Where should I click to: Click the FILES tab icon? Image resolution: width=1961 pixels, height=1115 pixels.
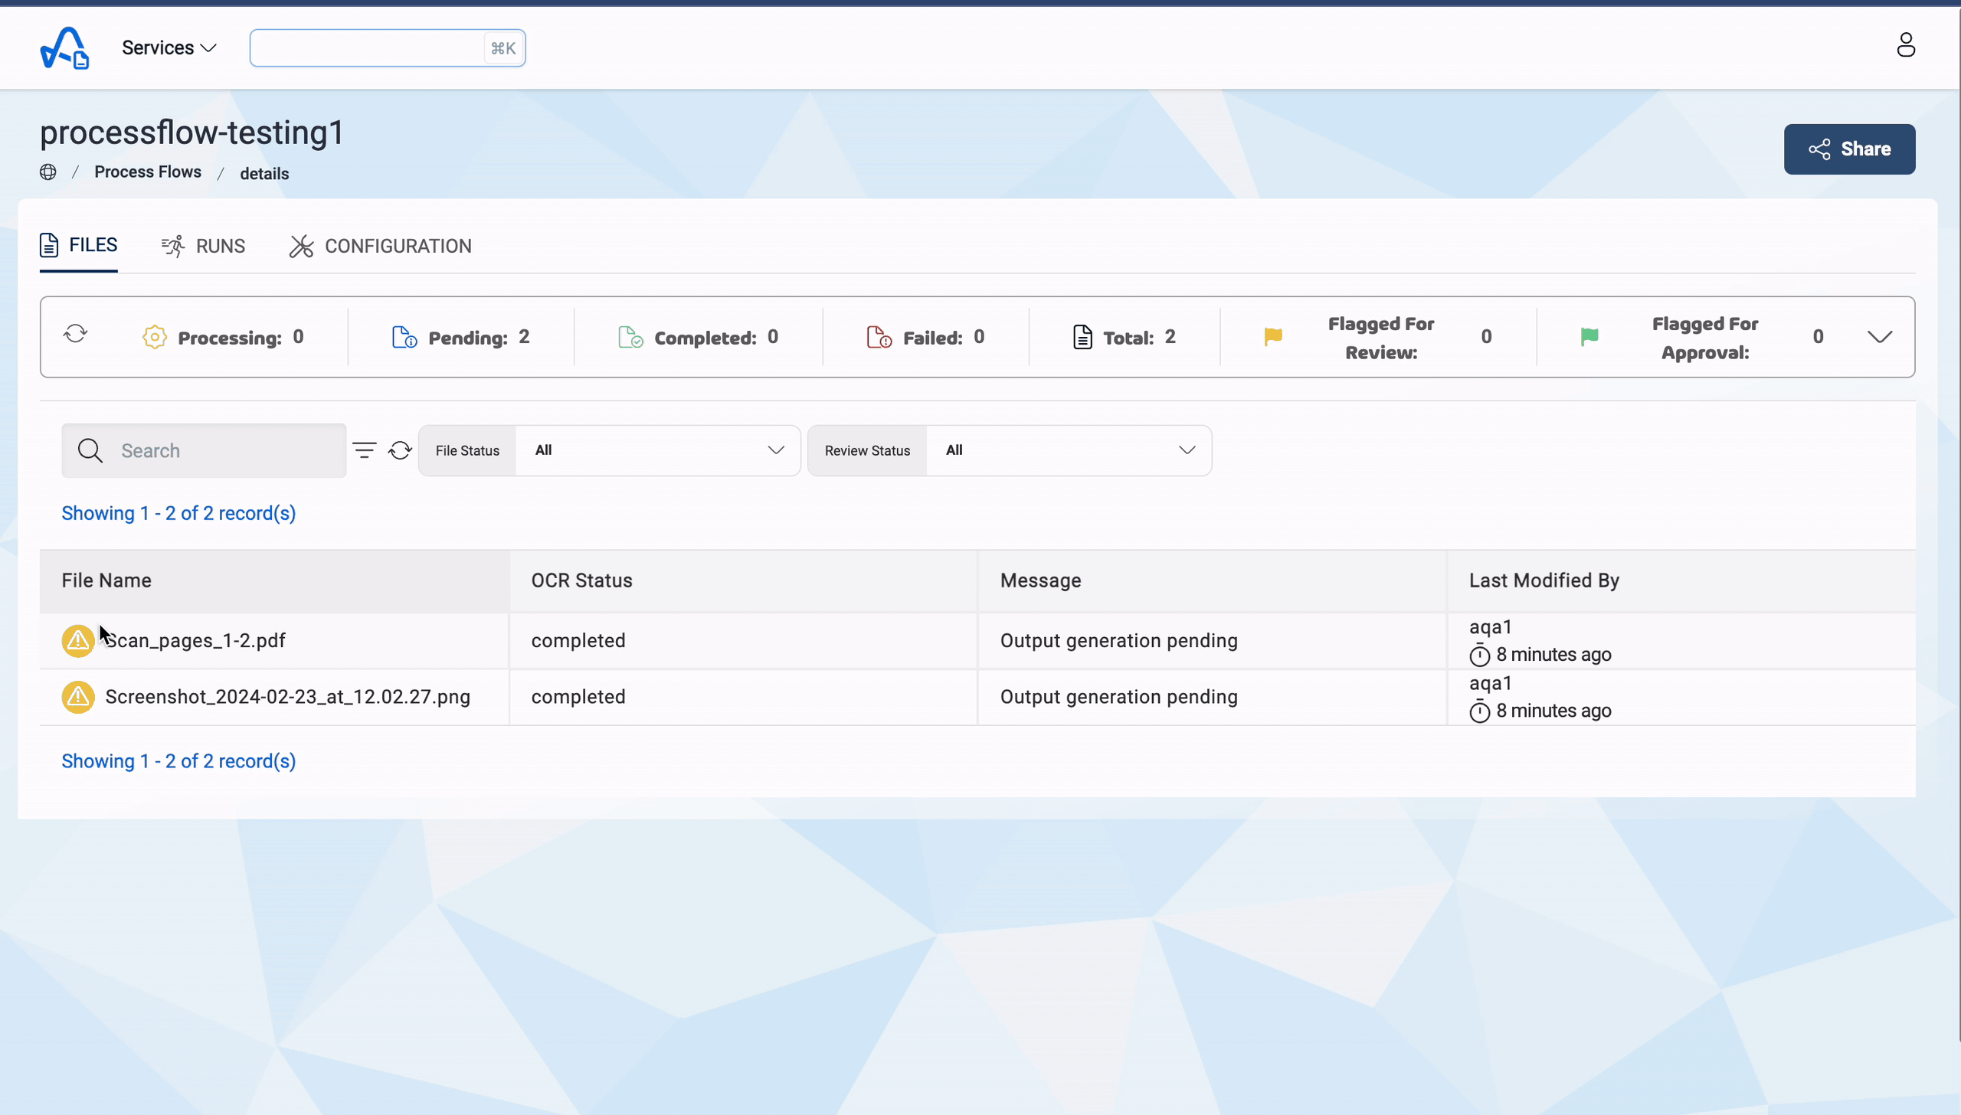(x=50, y=245)
